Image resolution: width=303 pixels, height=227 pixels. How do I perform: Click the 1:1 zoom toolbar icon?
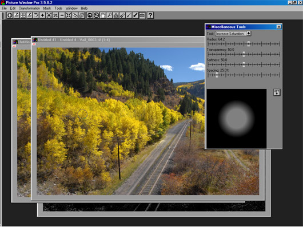[55, 15]
